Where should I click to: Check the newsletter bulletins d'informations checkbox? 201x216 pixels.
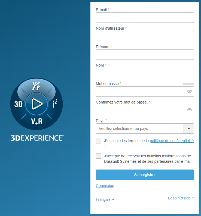coord(99,156)
